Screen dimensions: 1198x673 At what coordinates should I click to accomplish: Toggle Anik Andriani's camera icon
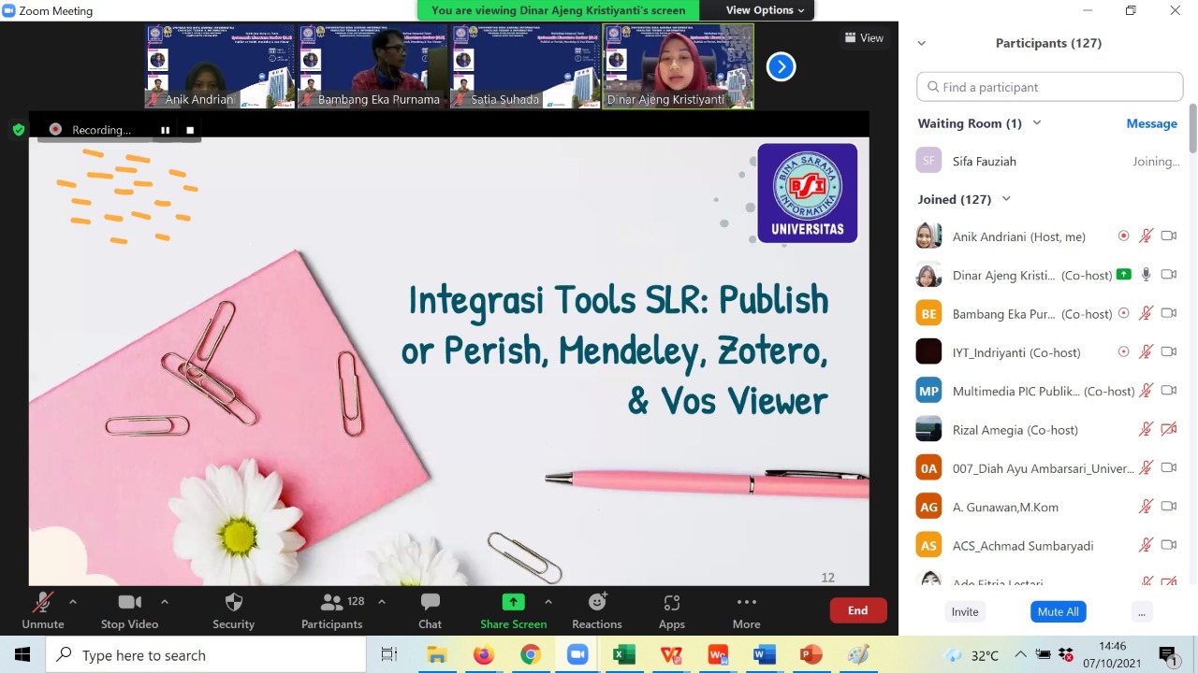click(1168, 236)
